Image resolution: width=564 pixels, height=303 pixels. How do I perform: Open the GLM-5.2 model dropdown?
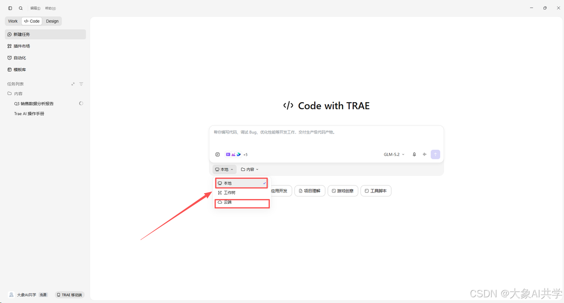click(x=394, y=155)
